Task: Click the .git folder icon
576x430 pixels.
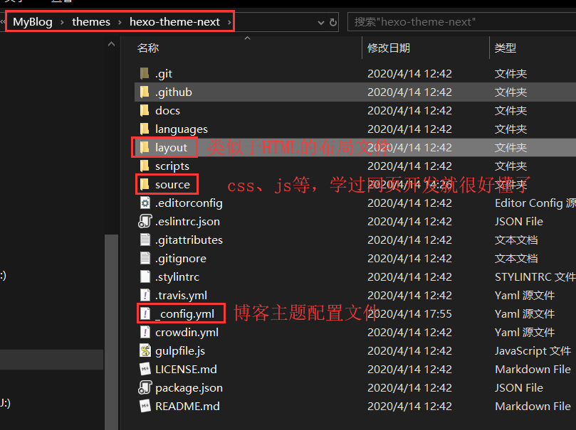Action: [145, 73]
